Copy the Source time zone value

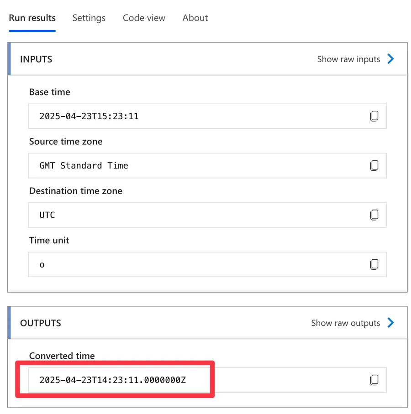tap(374, 166)
